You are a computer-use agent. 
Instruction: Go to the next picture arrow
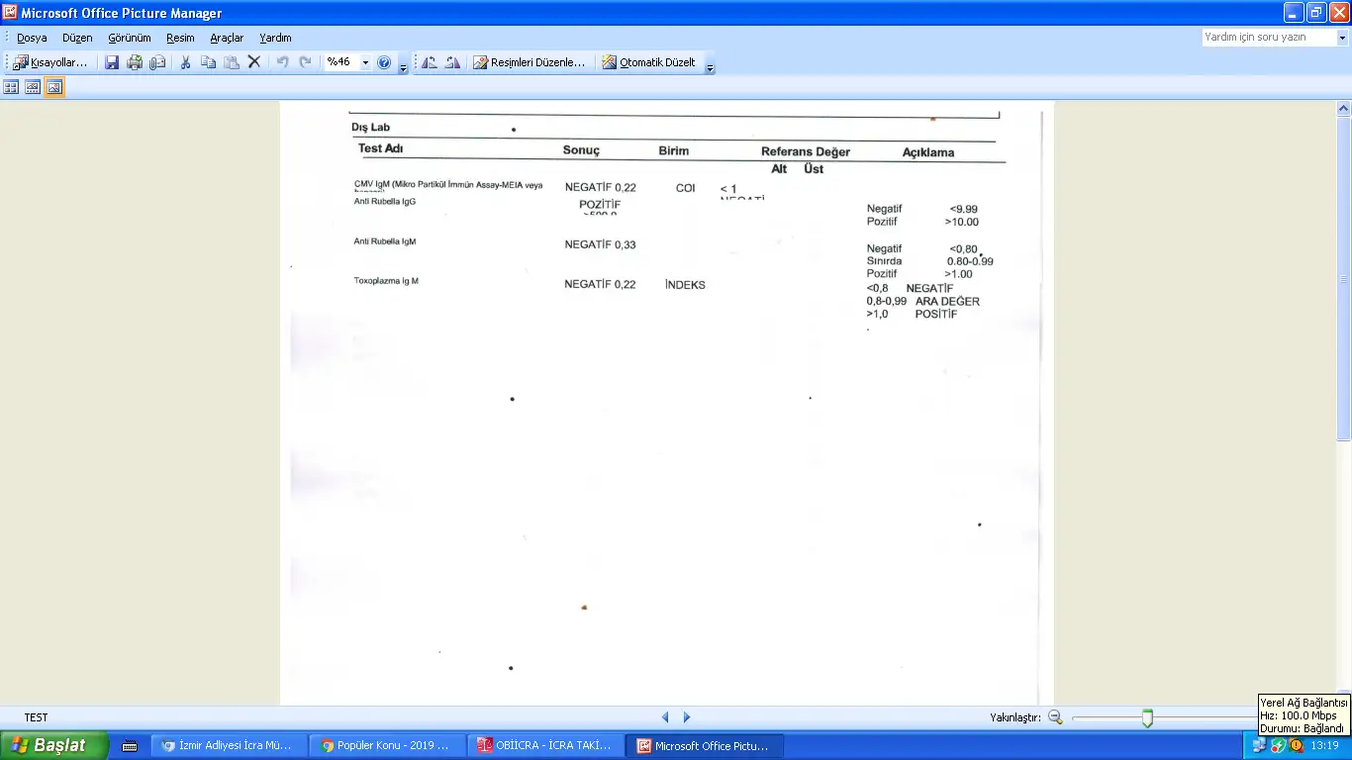(x=687, y=717)
